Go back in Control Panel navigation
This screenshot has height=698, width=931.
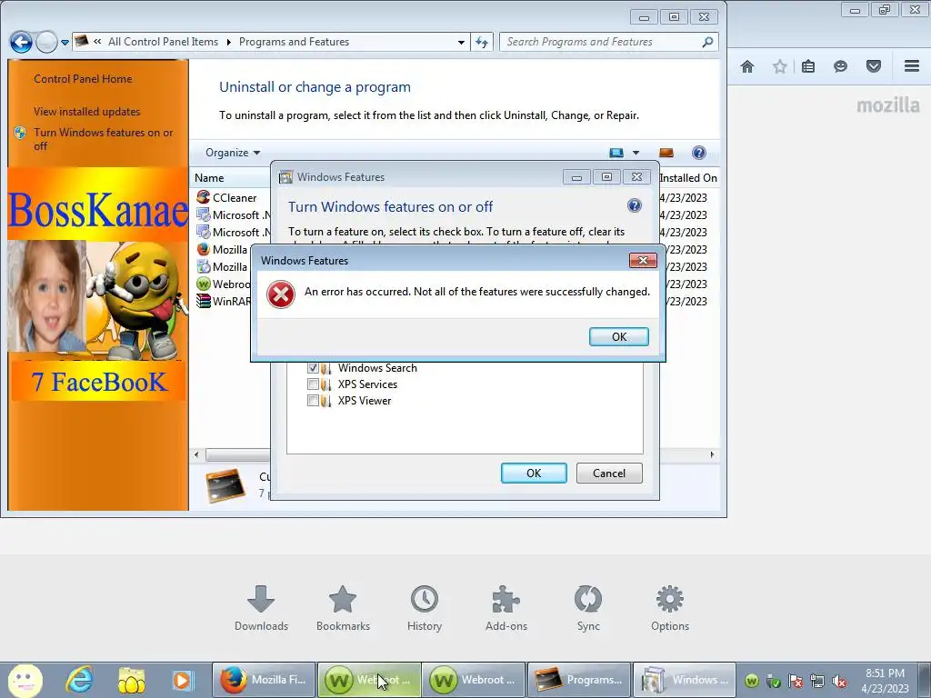(x=21, y=42)
